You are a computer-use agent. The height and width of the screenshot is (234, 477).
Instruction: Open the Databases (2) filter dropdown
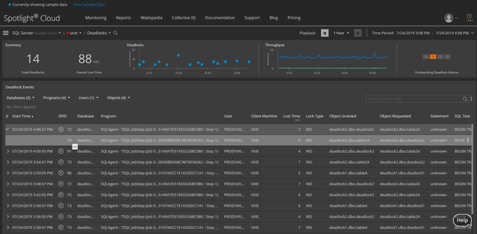tap(20, 98)
